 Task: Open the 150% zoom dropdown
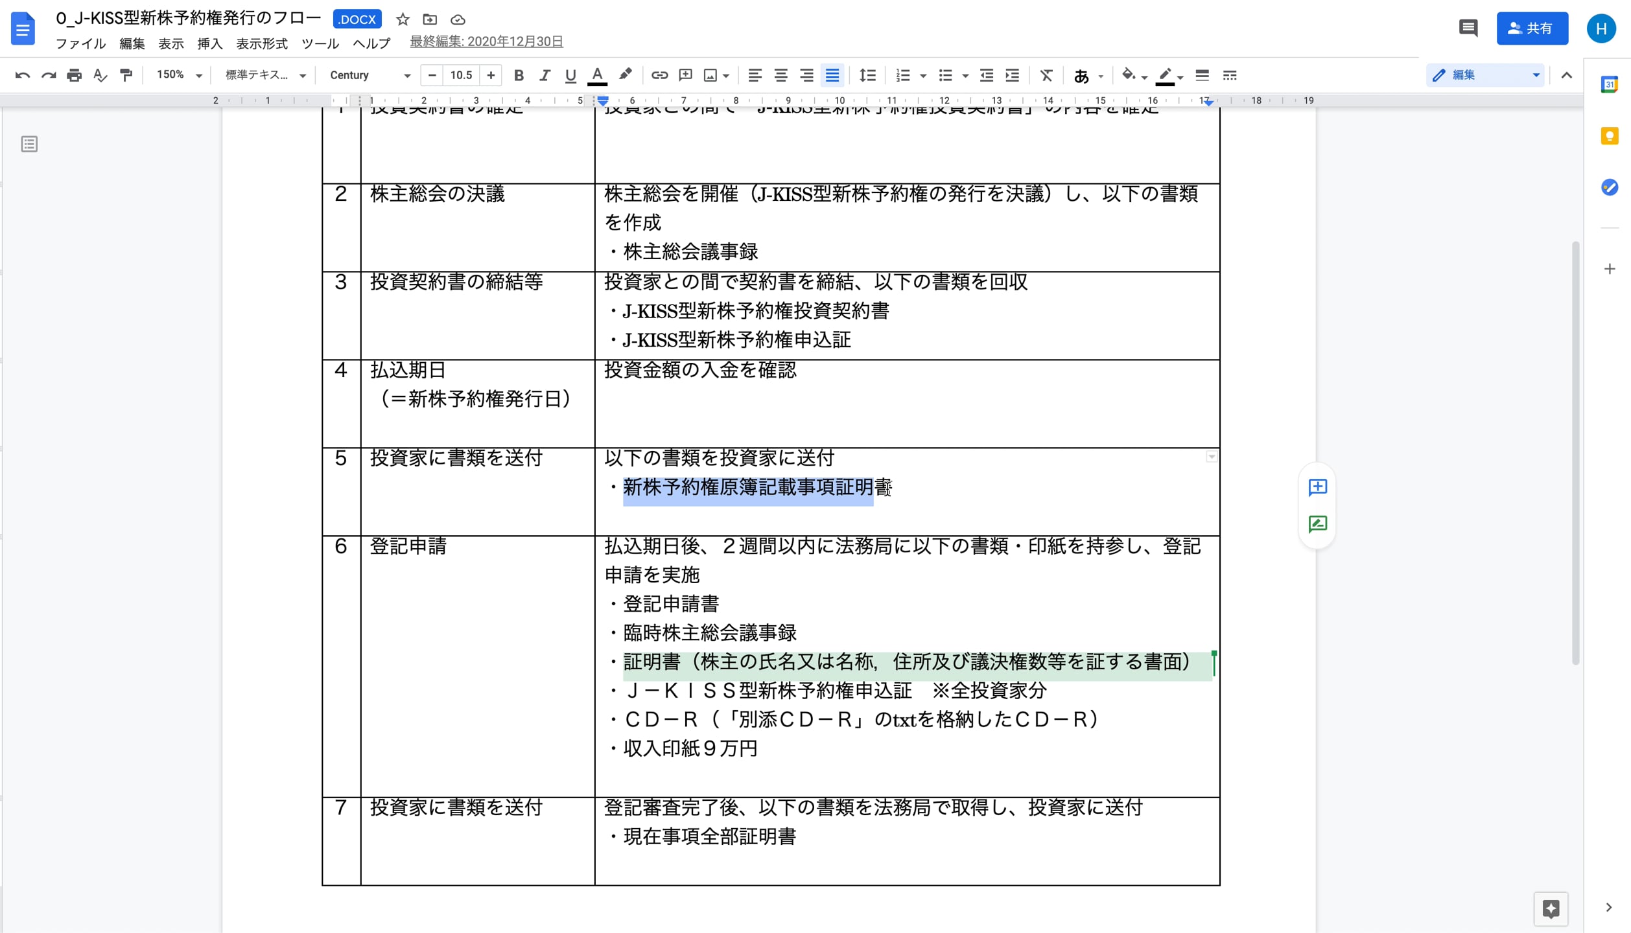176,75
